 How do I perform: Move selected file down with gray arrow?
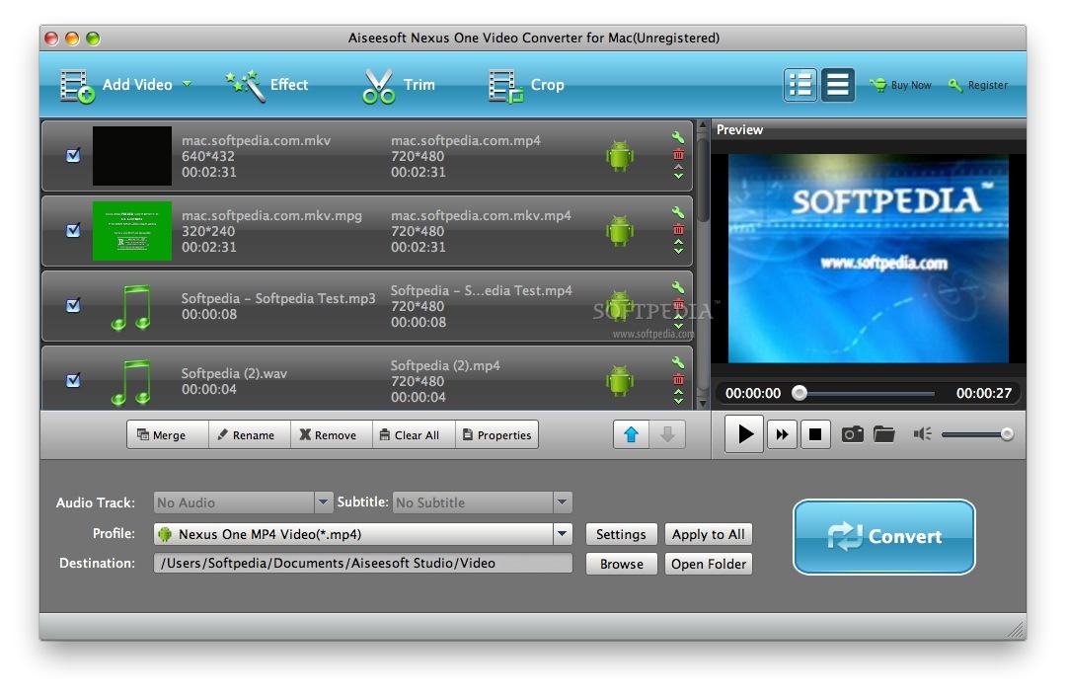(667, 434)
